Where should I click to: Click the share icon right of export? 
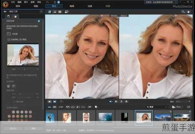(188, 107)
